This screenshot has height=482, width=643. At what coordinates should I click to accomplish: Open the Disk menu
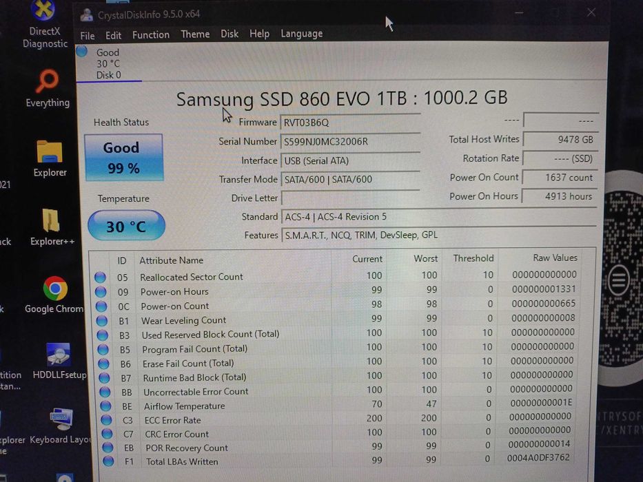tap(229, 34)
